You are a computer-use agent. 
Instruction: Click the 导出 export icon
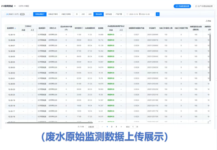tap(208, 21)
